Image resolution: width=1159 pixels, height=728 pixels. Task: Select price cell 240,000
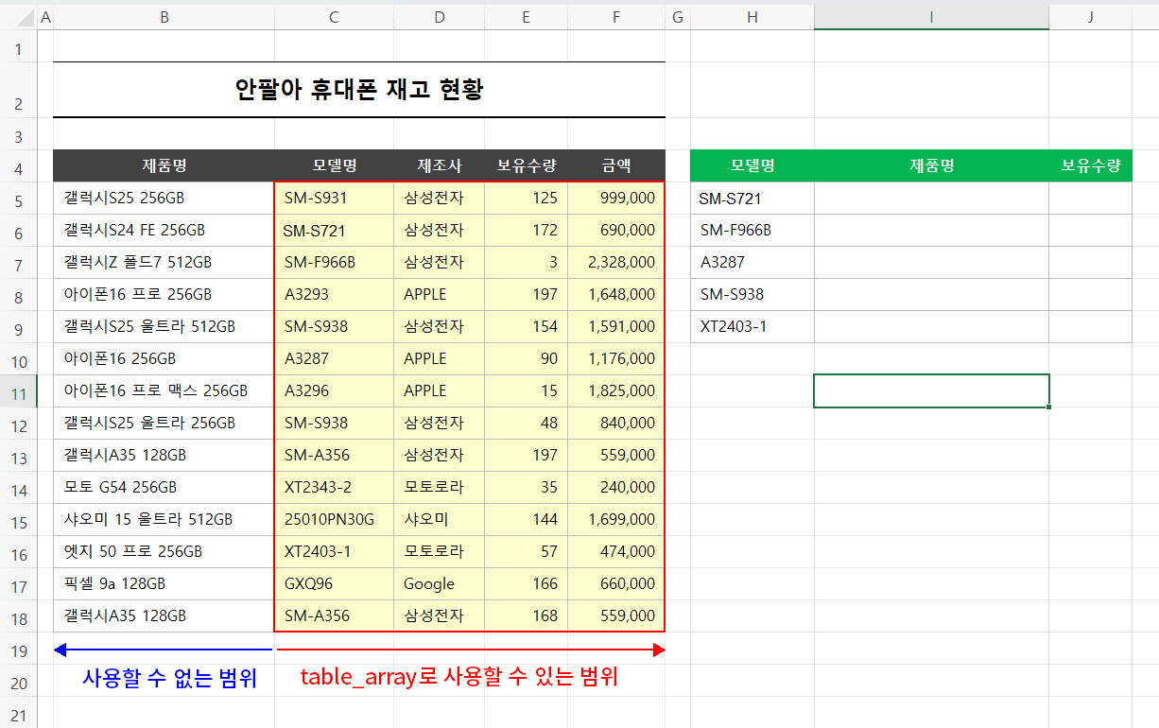coord(616,488)
